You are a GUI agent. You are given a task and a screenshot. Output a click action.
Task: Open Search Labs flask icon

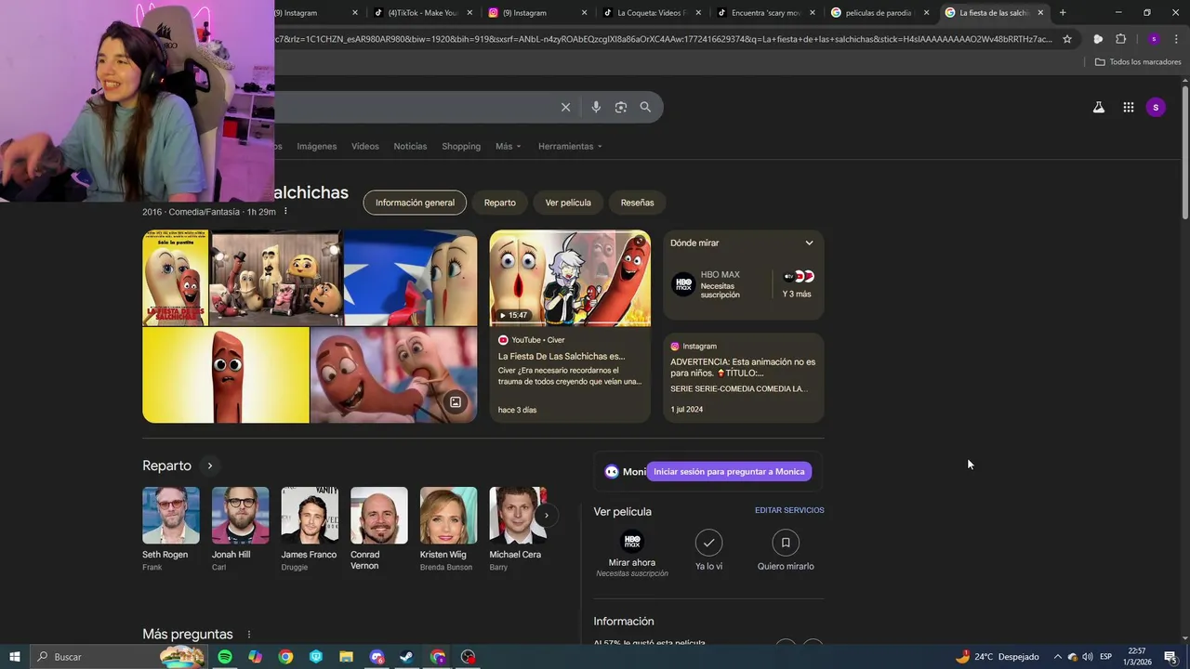click(x=1099, y=107)
